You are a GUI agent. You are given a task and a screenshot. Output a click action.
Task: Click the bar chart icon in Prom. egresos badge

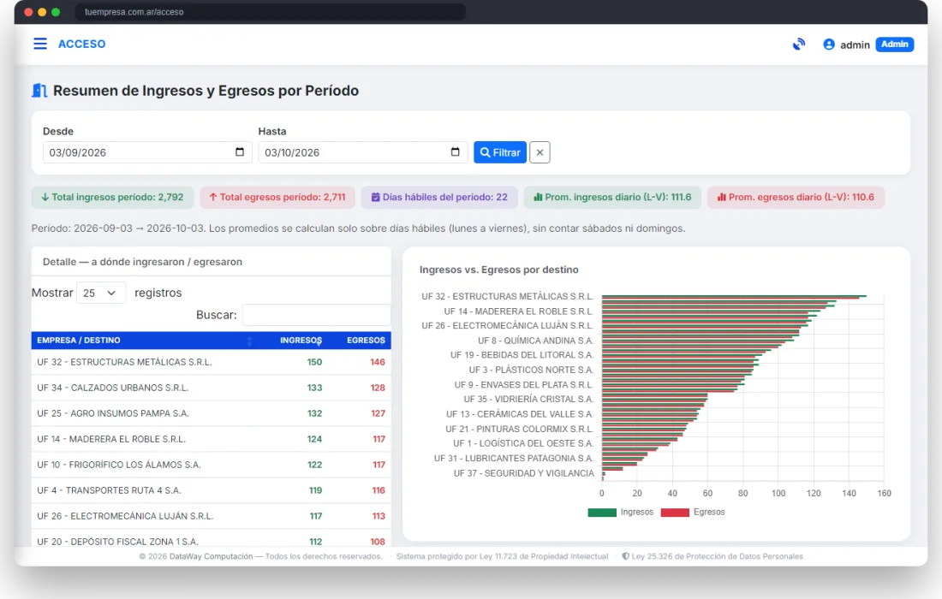[x=722, y=197]
